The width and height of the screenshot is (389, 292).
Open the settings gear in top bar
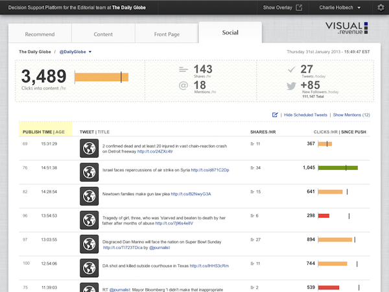[x=381, y=7]
